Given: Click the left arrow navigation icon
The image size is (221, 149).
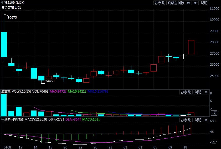Looking at the screenshot, I should (188, 3).
